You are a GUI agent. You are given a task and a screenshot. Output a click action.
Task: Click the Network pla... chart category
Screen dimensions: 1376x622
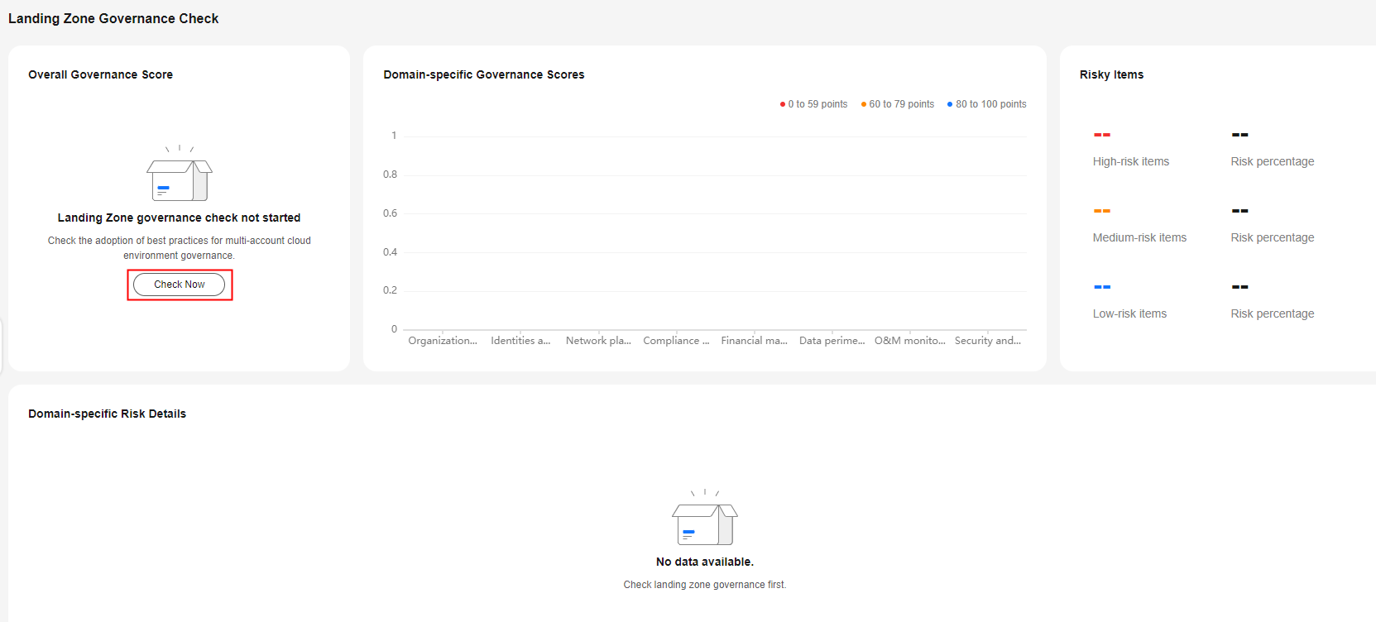598,341
